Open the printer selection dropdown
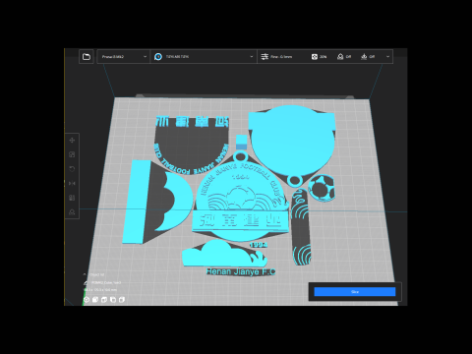Image resolution: width=472 pixels, height=354 pixels. coord(123,57)
